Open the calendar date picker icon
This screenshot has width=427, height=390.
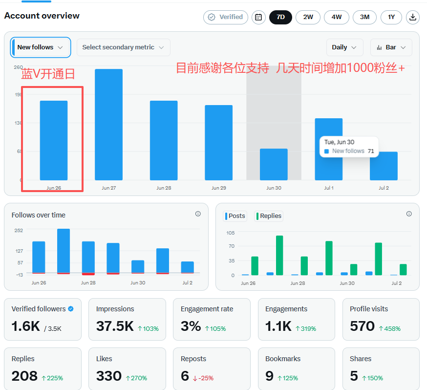[x=258, y=17]
